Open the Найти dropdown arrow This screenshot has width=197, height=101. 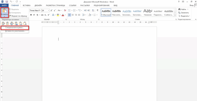tap(188, 9)
